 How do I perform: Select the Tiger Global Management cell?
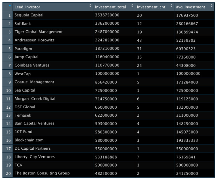pyautogui.click(x=53, y=32)
